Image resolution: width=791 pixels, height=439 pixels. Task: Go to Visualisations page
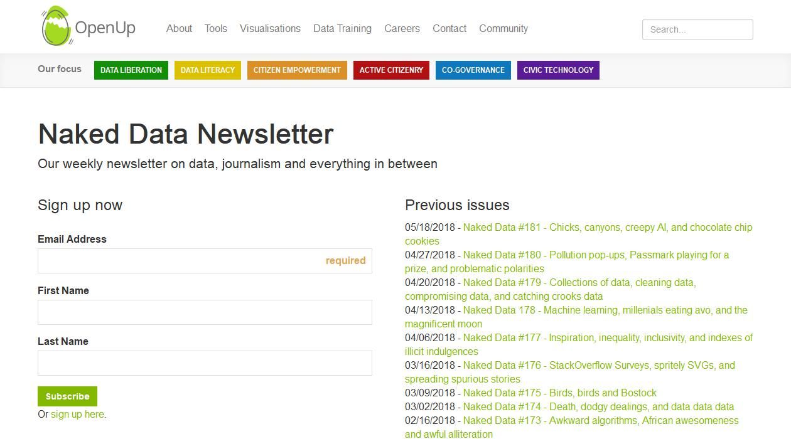[270, 29]
